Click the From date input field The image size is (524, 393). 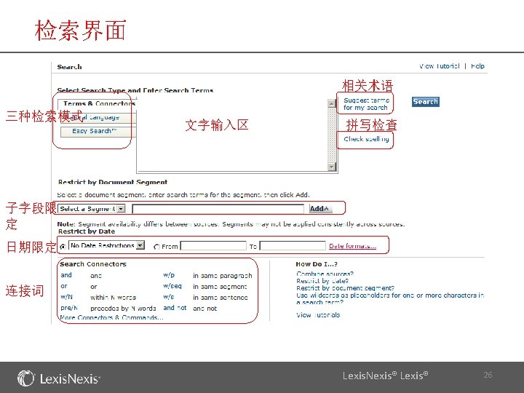(213, 246)
